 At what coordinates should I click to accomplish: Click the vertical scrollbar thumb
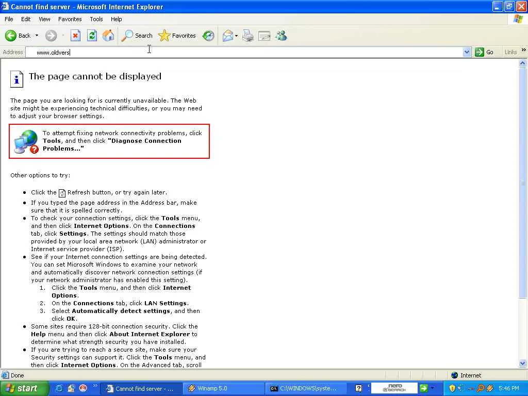pyautogui.click(x=523, y=183)
